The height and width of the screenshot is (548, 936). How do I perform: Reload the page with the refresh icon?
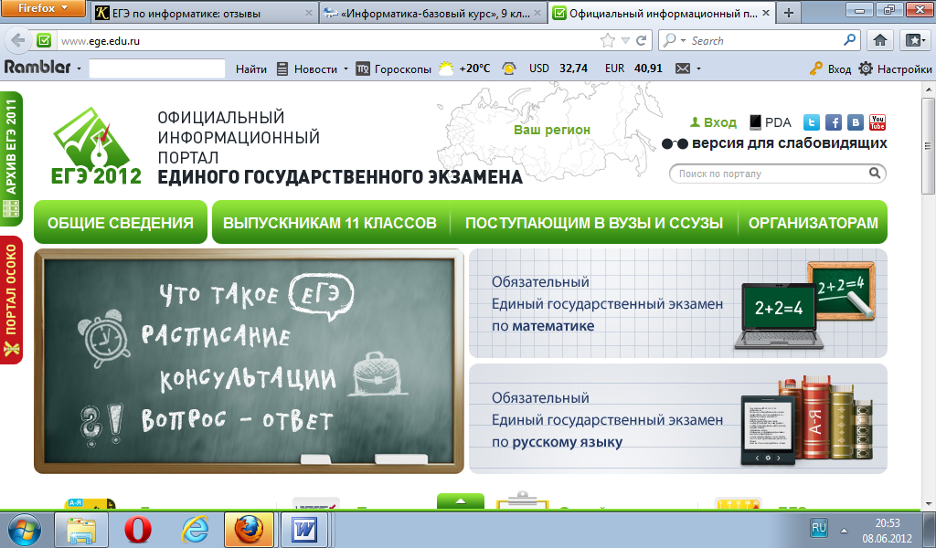[x=642, y=40]
